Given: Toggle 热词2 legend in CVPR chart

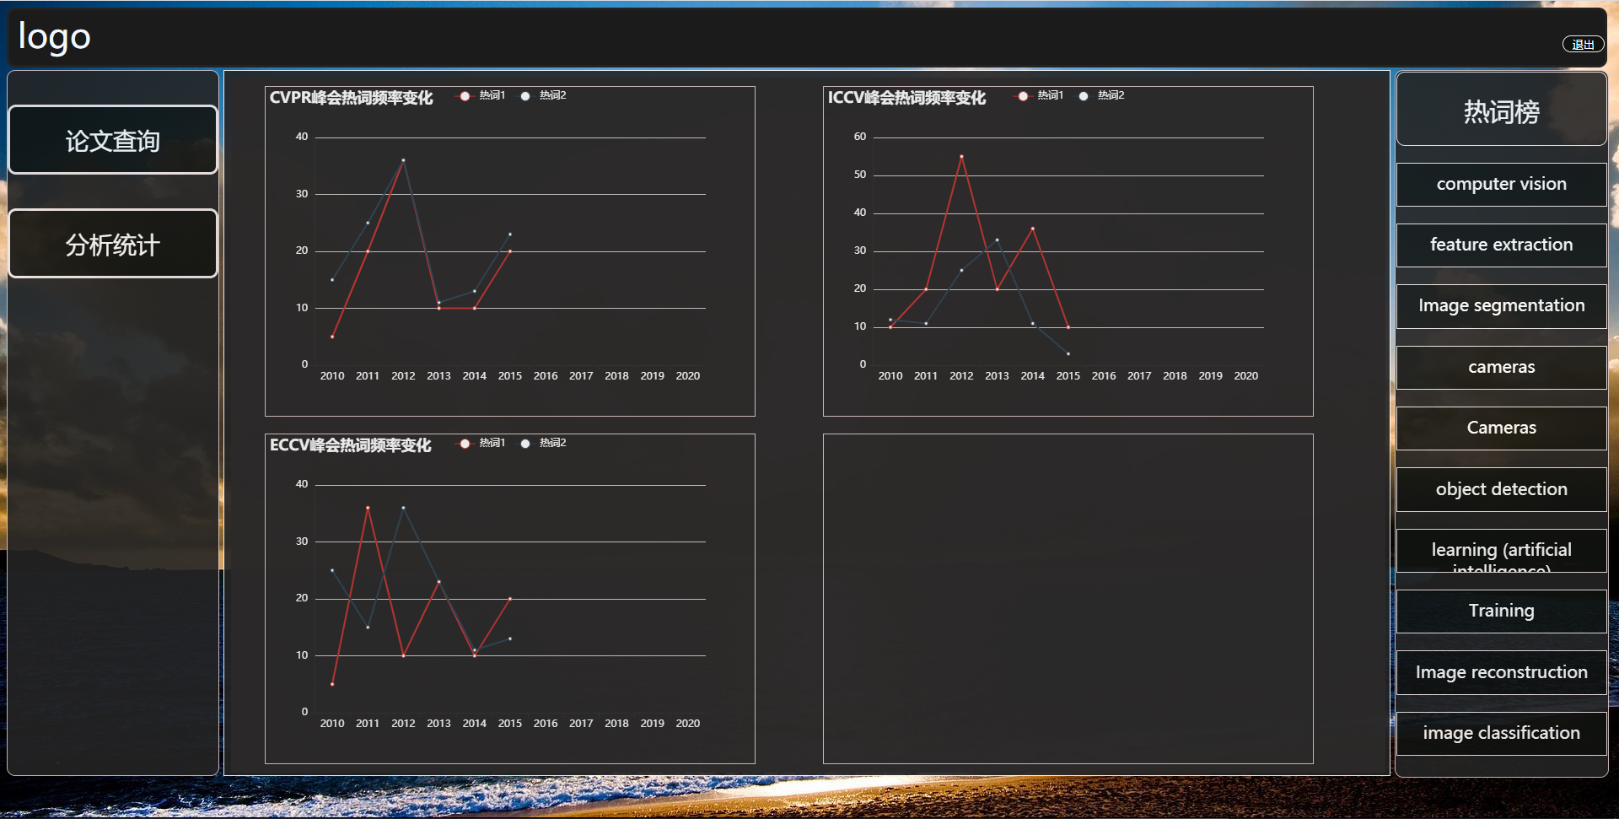Looking at the screenshot, I should [x=542, y=95].
